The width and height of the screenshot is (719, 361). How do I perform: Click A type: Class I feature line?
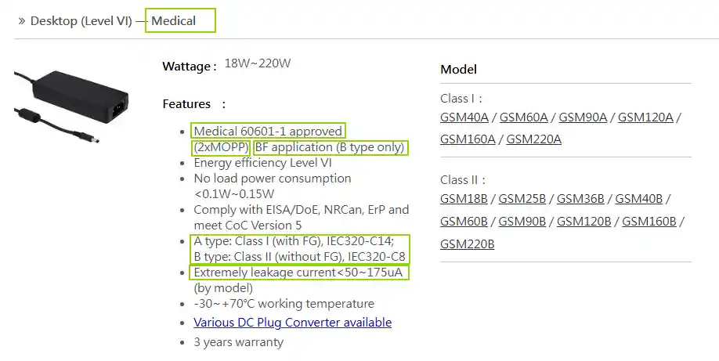[x=294, y=241]
